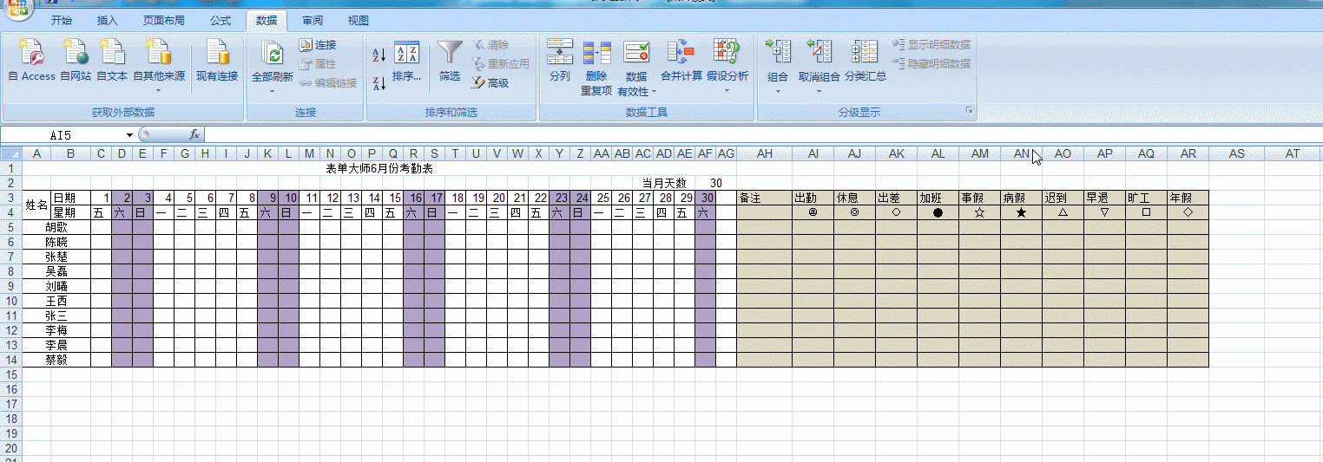Switch to the 插入 tab
Image resolution: width=1323 pixels, height=462 pixels.
click(x=108, y=21)
